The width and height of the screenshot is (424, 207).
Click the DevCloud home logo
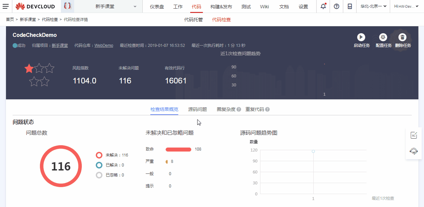[x=36, y=6]
